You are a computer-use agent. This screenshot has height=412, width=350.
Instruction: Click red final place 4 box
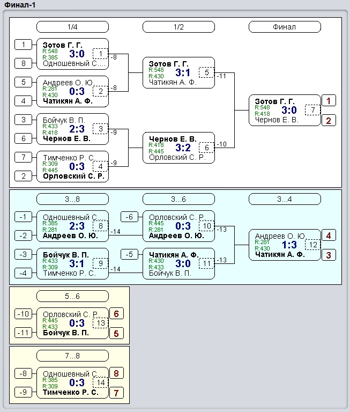329,235
